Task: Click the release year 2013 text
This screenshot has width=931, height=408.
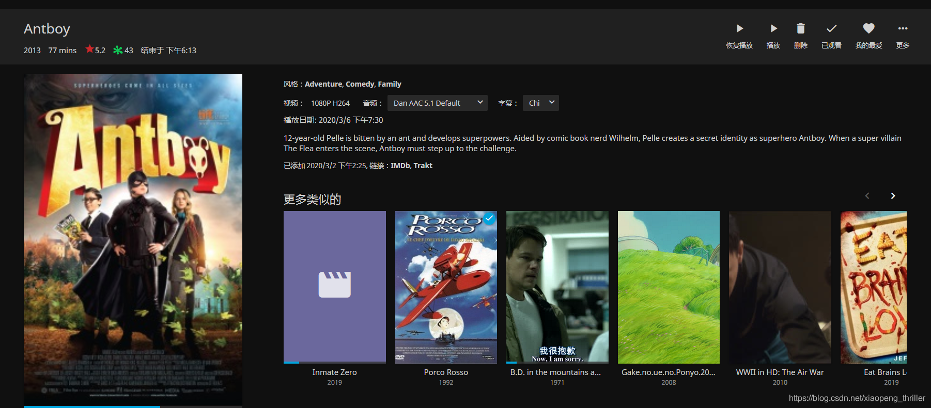Action: click(x=32, y=51)
